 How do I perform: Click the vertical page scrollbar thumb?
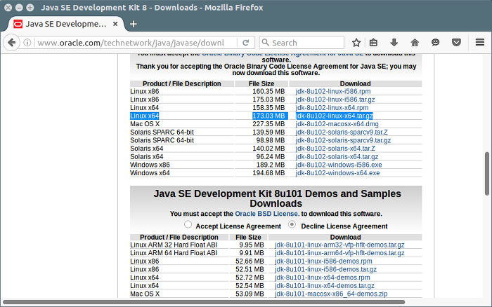pos(487,174)
